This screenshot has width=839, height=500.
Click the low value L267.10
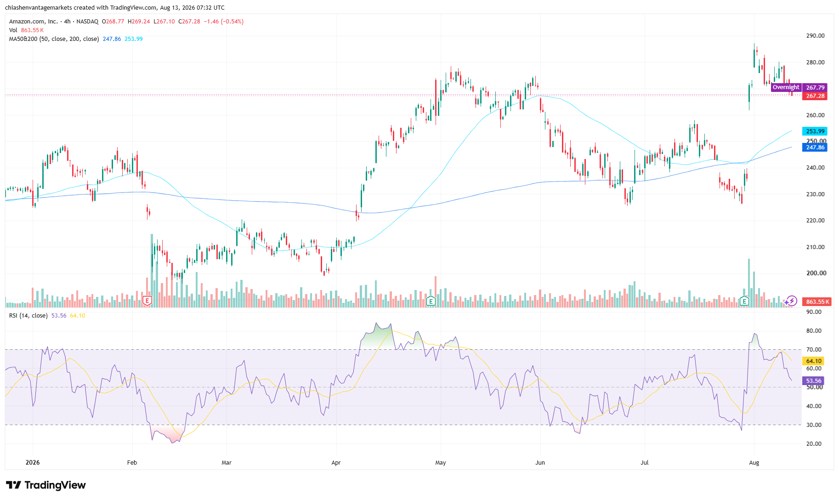(x=164, y=22)
